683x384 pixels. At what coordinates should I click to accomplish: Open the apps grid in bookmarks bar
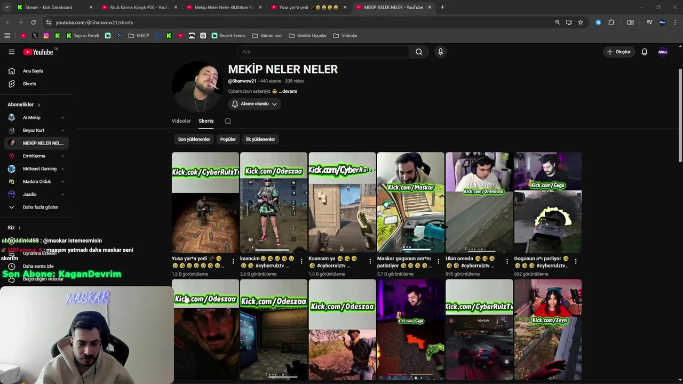[7, 36]
